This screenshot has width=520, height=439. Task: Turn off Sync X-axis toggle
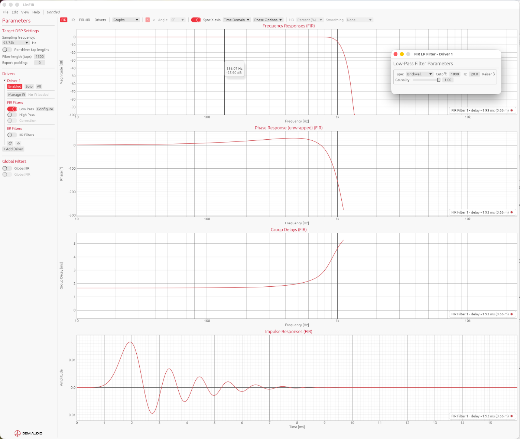(x=196, y=20)
